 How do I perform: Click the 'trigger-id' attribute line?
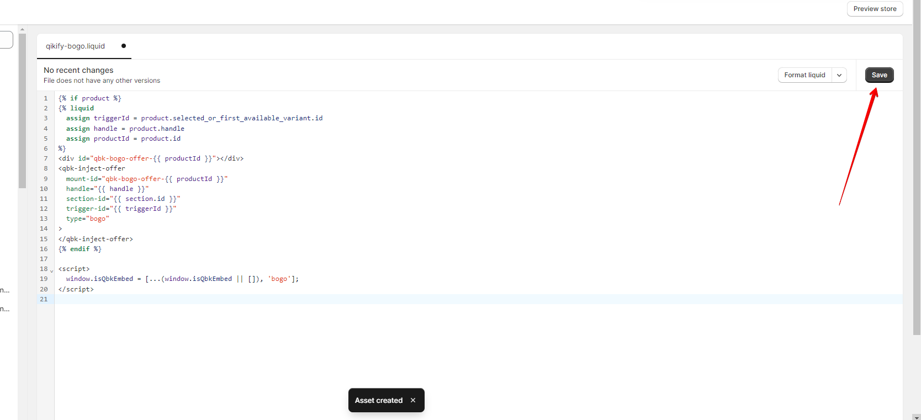coord(121,209)
